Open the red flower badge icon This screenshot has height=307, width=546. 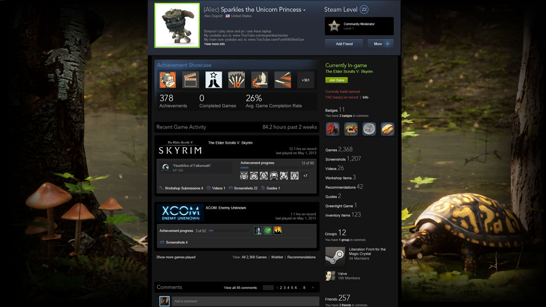tap(333, 129)
